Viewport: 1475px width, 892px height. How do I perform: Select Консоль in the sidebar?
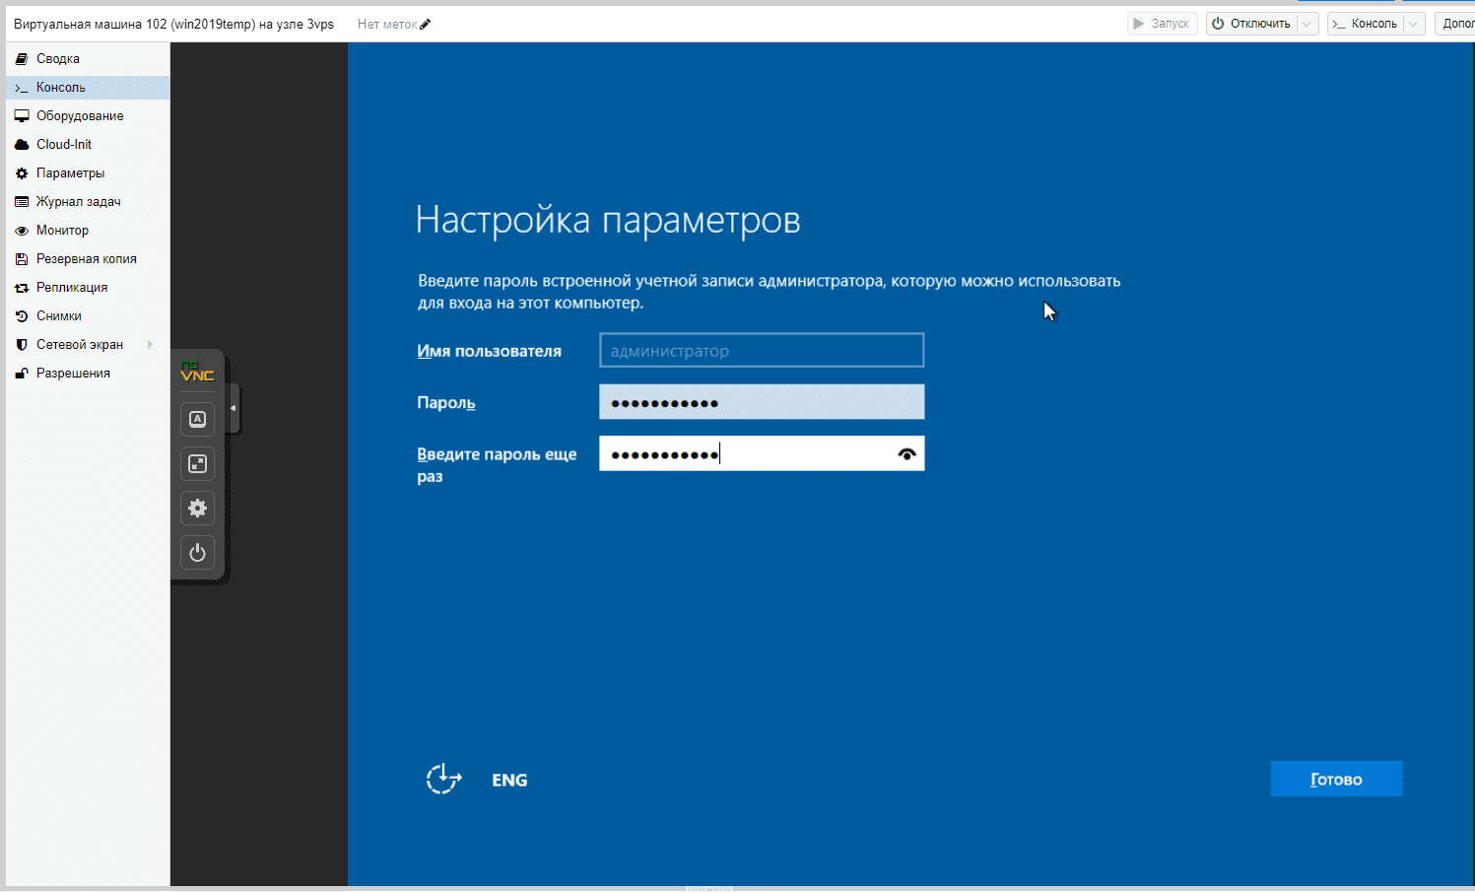[88, 88]
